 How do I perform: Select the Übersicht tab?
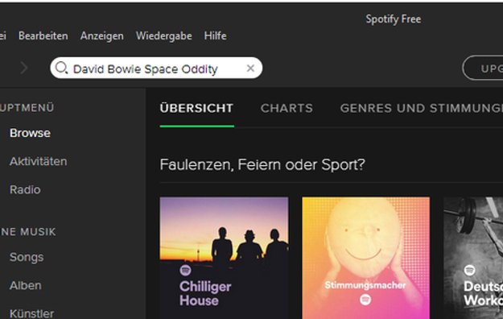coord(196,108)
